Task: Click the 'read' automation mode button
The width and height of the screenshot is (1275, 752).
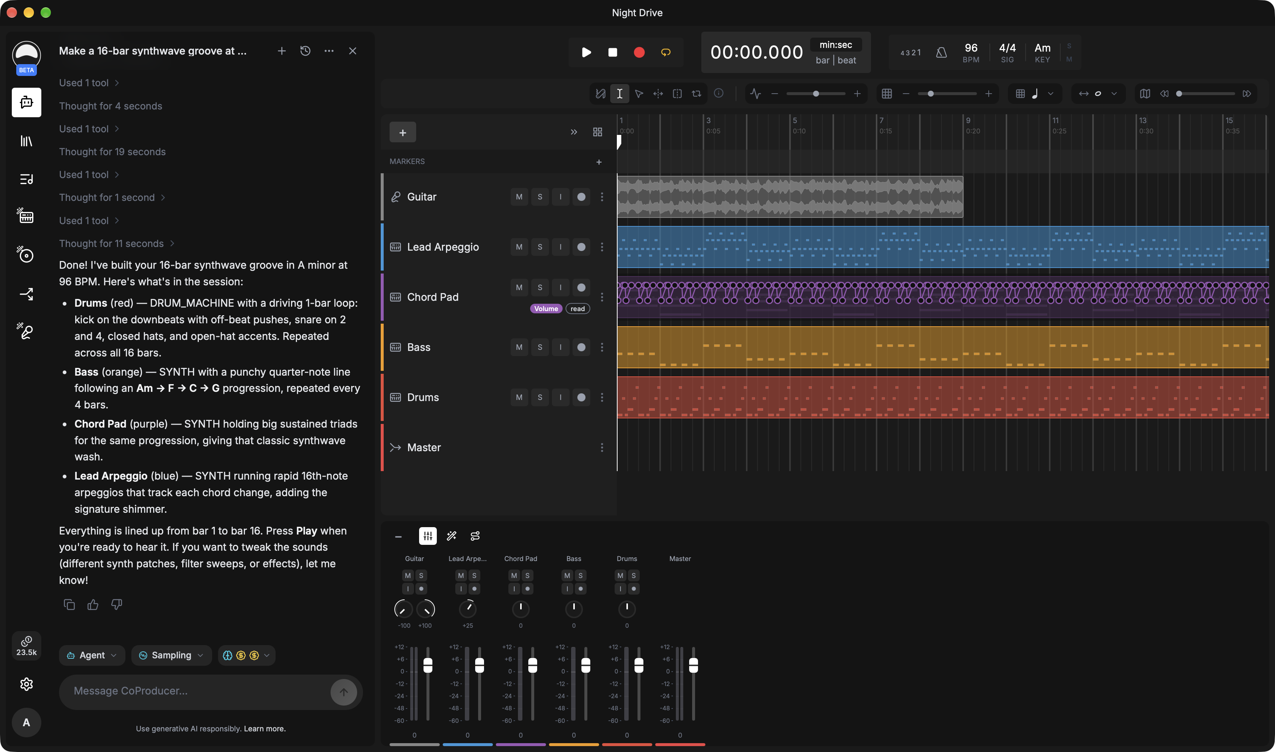Action: pyautogui.click(x=578, y=309)
